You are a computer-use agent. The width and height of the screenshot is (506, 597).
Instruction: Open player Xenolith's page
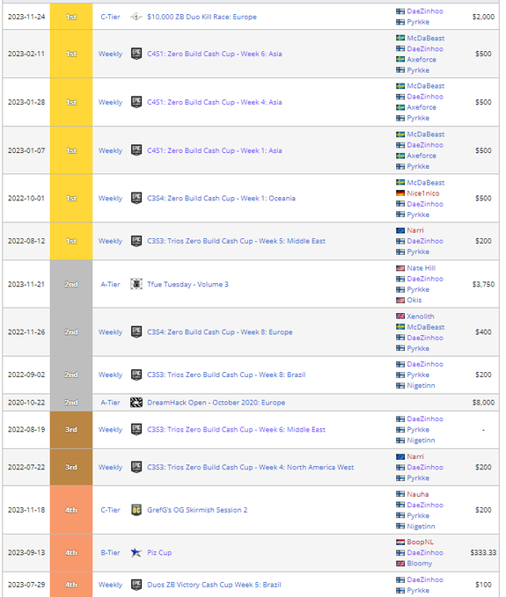[421, 316]
